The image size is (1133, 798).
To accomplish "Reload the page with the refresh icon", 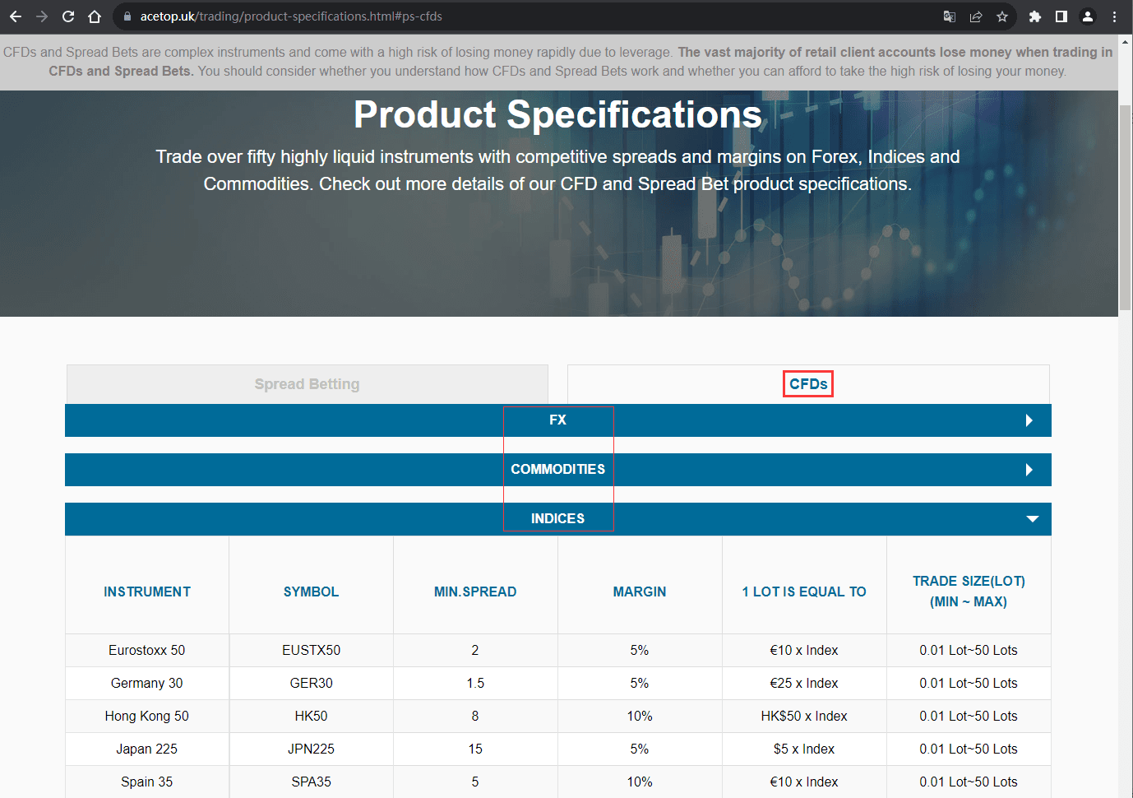I will click(x=68, y=16).
